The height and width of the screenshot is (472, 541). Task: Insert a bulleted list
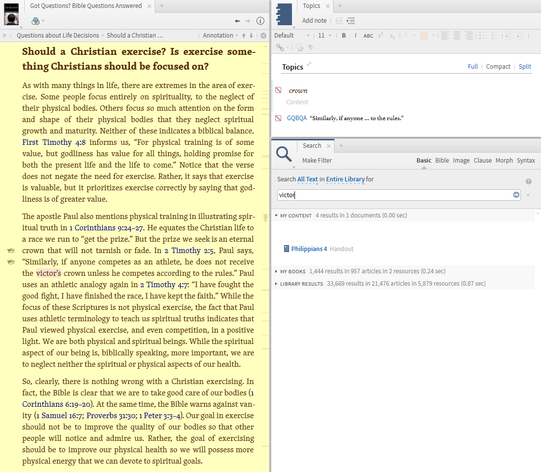click(x=483, y=36)
